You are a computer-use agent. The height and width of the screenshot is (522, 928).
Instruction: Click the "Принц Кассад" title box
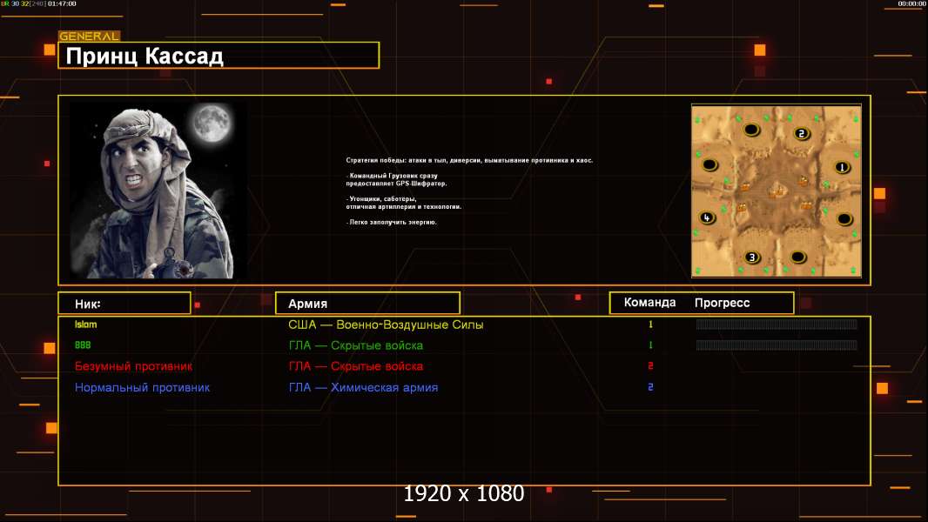(219, 57)
